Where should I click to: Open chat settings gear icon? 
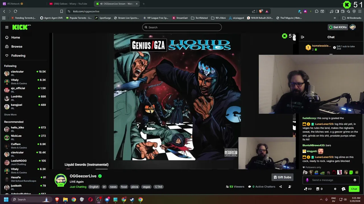click(335, 189)
